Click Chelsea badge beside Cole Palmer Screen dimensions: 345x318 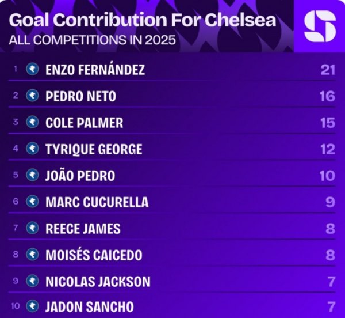(33, 123)
